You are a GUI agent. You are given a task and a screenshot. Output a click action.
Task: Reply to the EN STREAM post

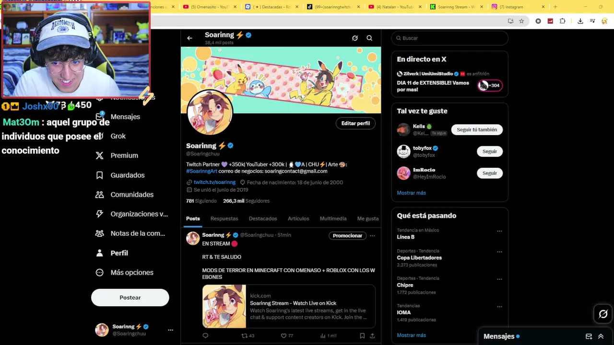(x=205, y=335)
